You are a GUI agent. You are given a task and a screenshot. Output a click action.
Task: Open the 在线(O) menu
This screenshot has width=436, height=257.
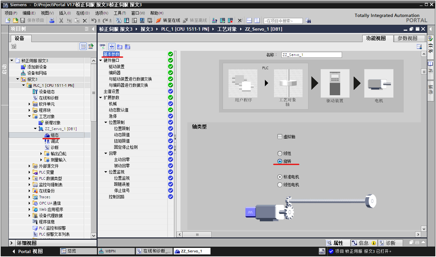click(x=83, y=13)
